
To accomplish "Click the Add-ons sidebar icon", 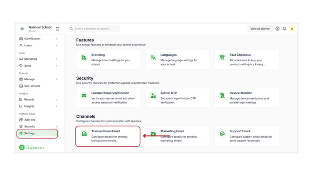I will pyautogui.click(x=21, y=120).
